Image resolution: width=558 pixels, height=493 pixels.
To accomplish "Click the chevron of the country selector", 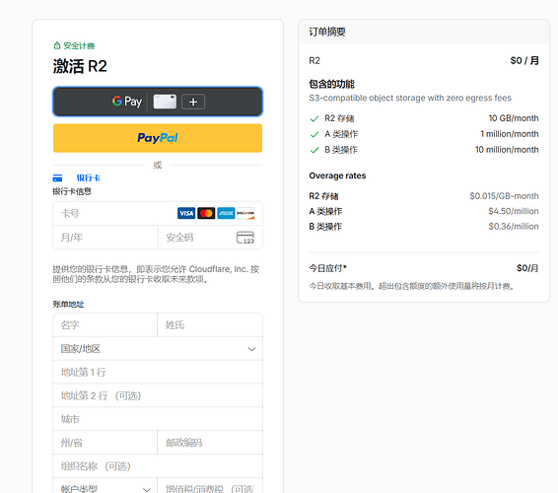I will point(251,349).
